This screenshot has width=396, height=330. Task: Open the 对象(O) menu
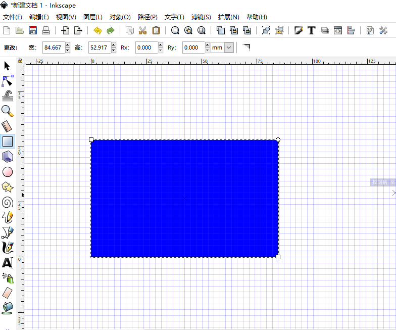120,17
